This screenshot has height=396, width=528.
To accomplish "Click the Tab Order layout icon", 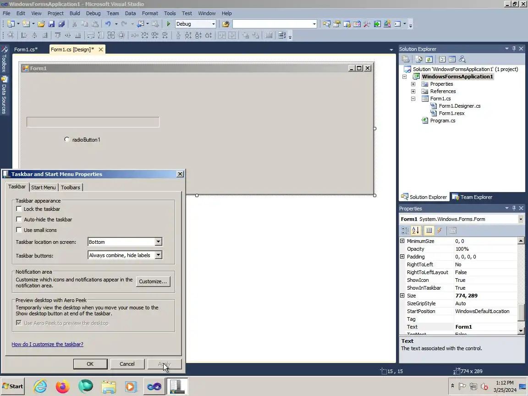I will [x=281, y=35].
